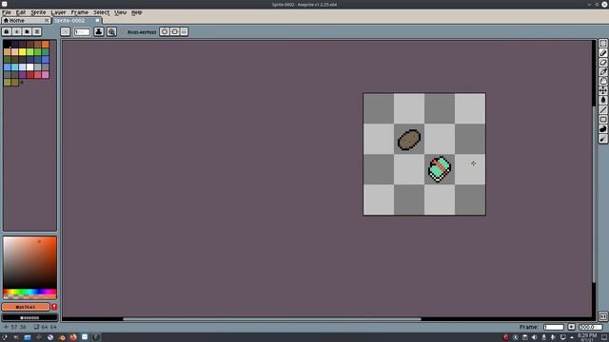Click the horizontal canvas scrollbar
The height and width of the screenshot is (342, 609).
coord(272,319)
